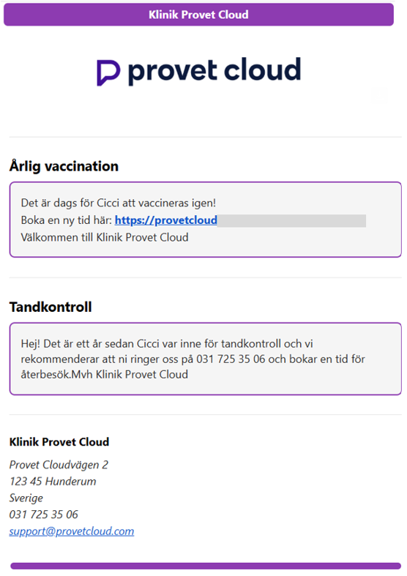The width and height of the screenshot is (407, 576).
Task: Select the Årlig vaccination heading
Action: [64, 166]
